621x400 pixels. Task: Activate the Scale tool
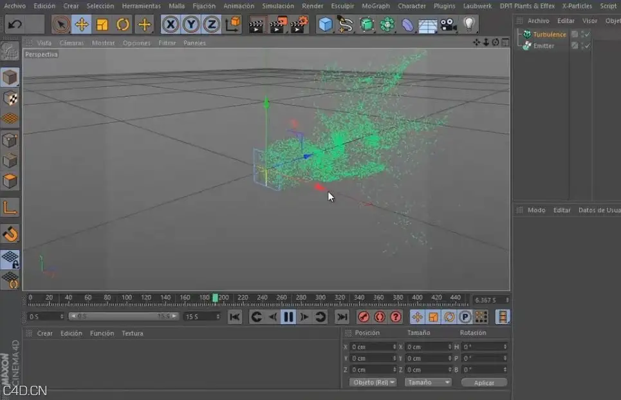tap(102, 24)
